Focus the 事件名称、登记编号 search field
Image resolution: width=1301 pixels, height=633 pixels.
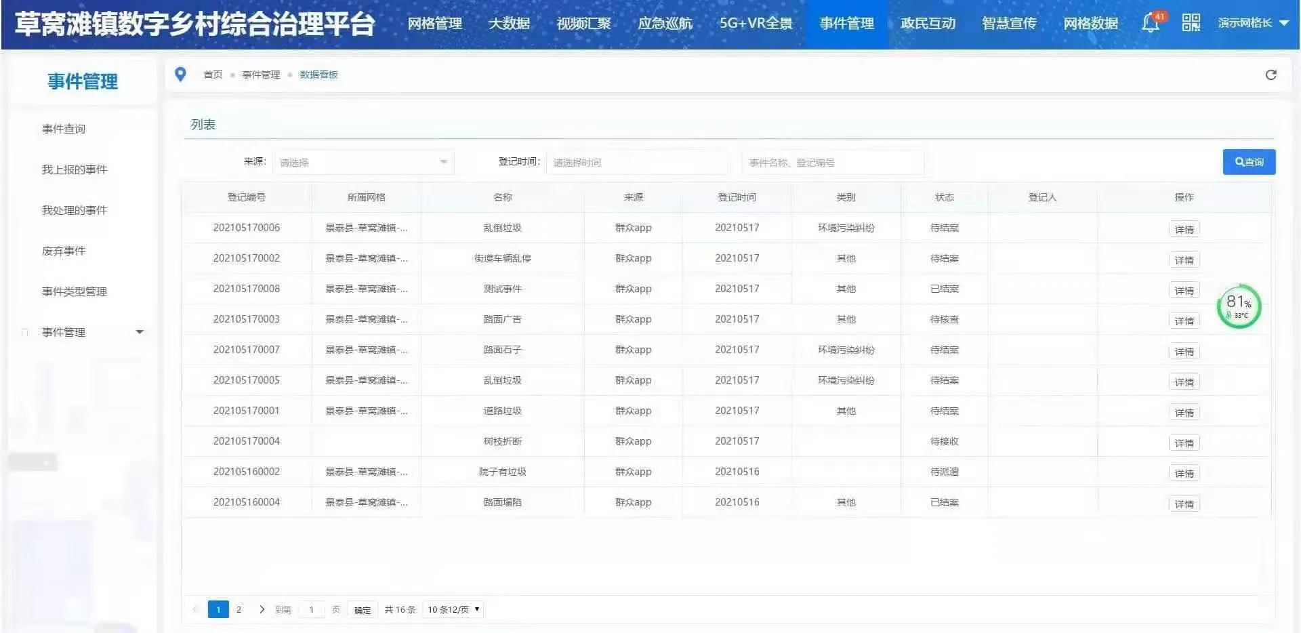click(x=833, y=163)
